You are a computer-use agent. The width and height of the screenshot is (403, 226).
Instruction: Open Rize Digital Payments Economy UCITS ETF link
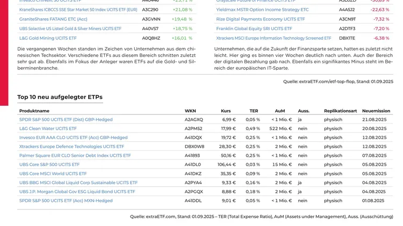(x=261, y=19)
